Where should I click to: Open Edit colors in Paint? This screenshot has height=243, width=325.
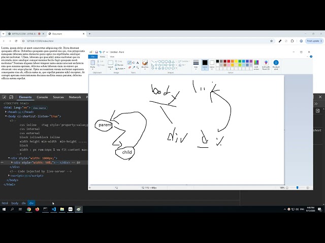256,65
